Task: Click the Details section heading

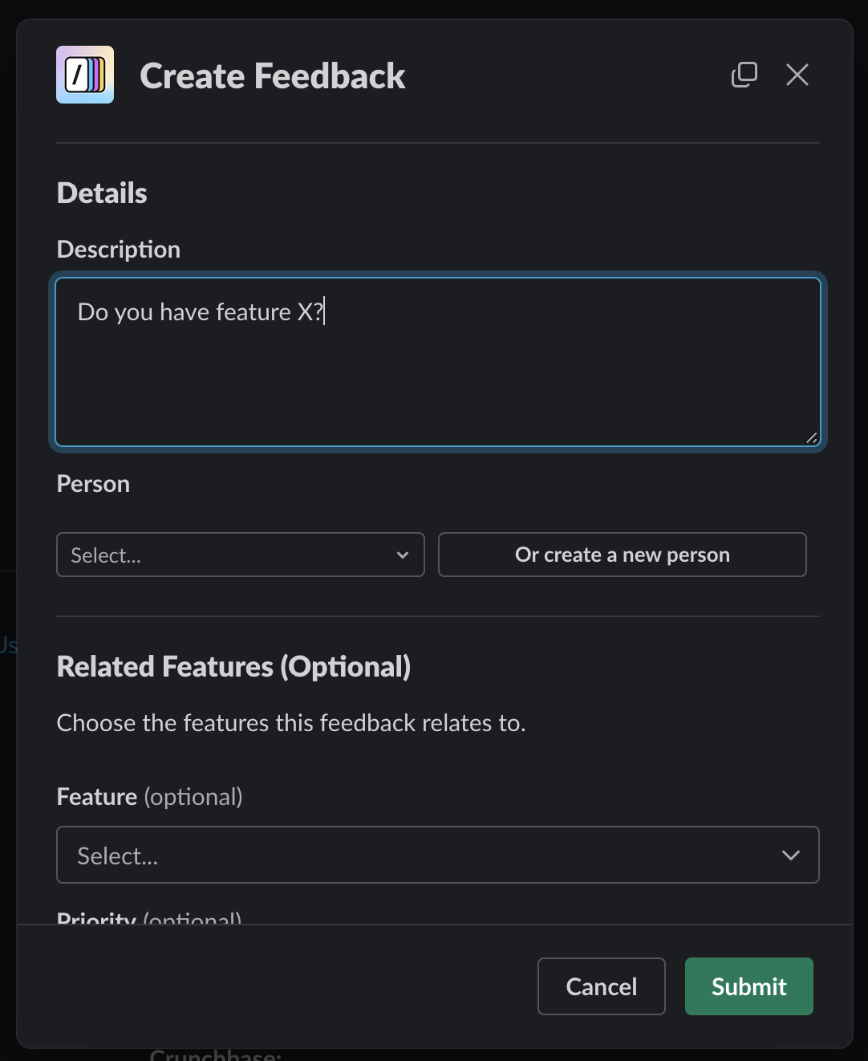Action: coord(101,193)
